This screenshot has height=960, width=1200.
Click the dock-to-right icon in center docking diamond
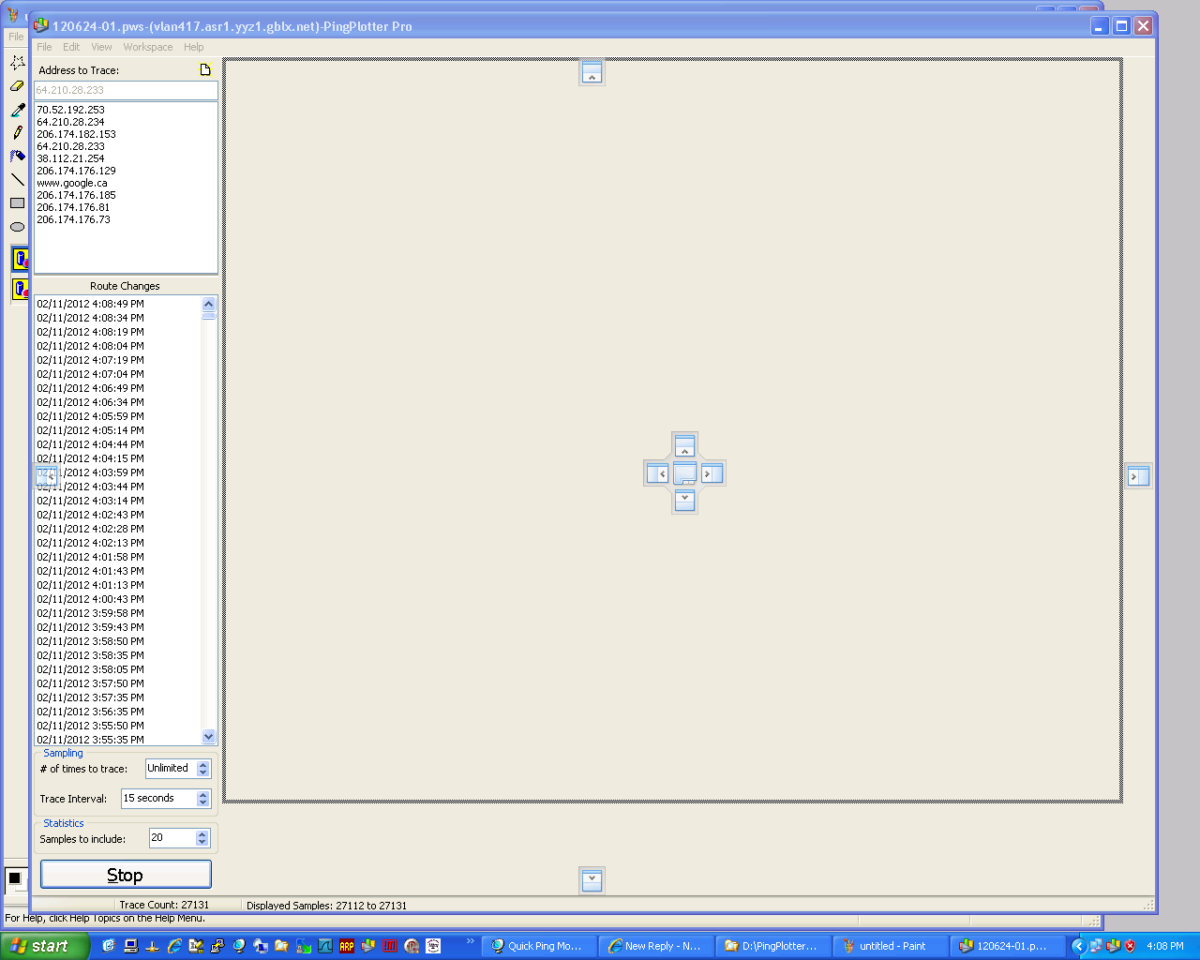(x=712, y=473)
